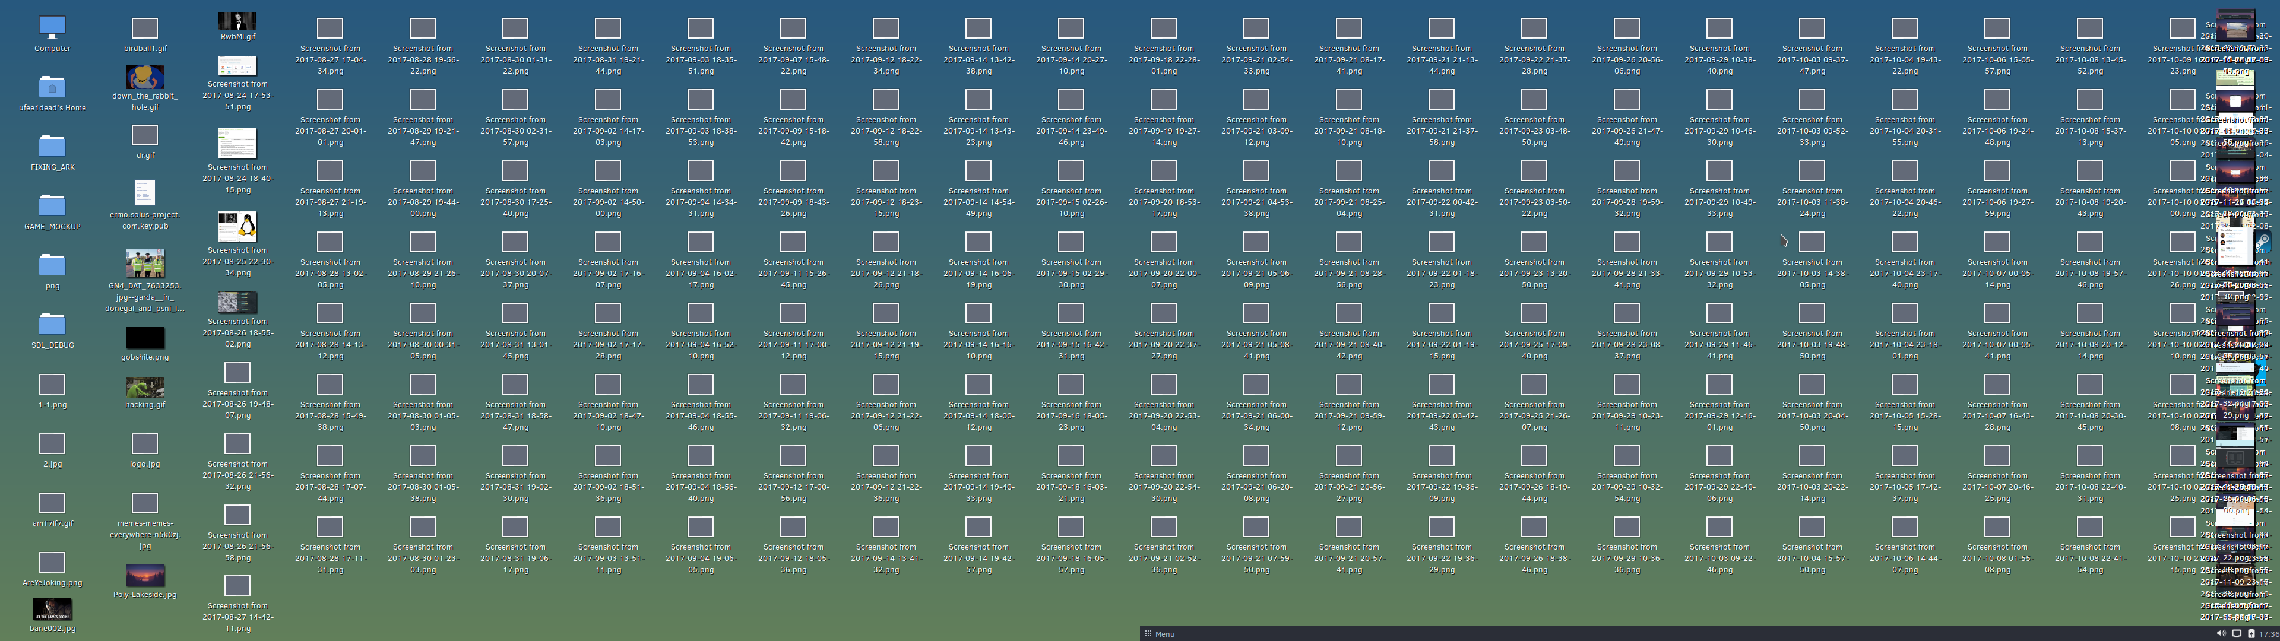Screen dimensions: 2280x641
Task: Click filename 'Screenshot from 2017-09-21 21-13-44.png'
Action: pyautogui.click(x=1442, y=59)
